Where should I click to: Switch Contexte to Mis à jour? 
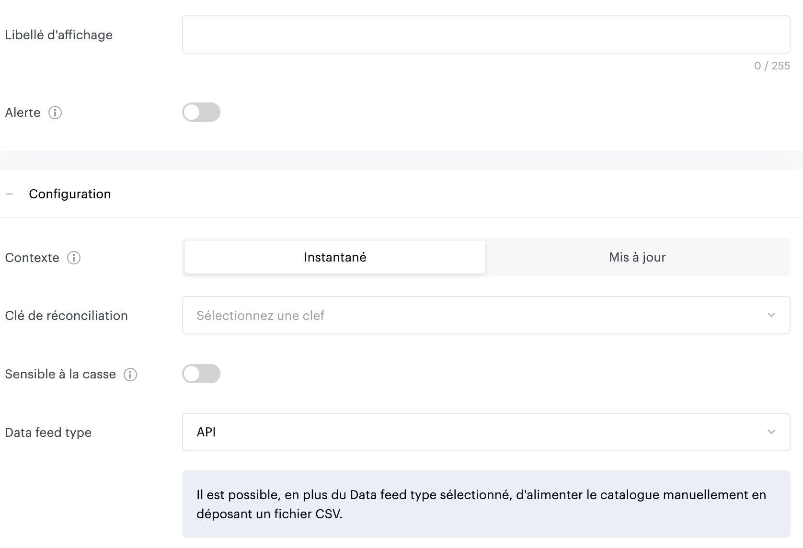[x=637, y=257]
